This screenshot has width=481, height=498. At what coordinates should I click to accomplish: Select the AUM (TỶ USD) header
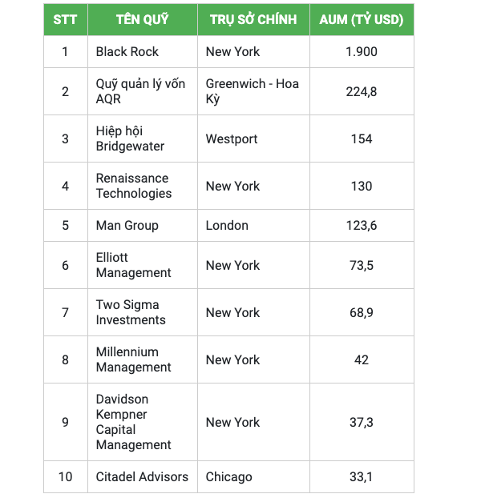coord(362,20)
